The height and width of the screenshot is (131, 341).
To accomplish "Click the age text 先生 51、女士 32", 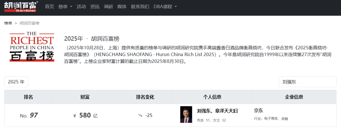I will tap(211, 120).
